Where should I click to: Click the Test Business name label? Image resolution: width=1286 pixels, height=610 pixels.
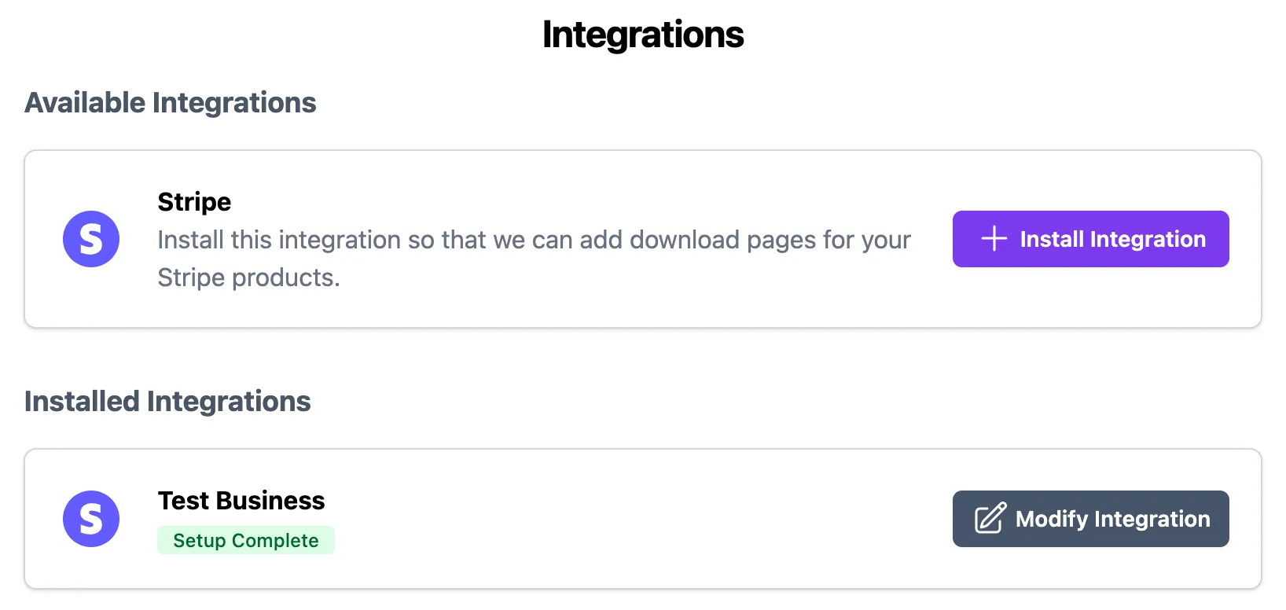(x=241, y=500)
